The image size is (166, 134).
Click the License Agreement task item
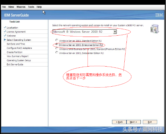[16, 32]
